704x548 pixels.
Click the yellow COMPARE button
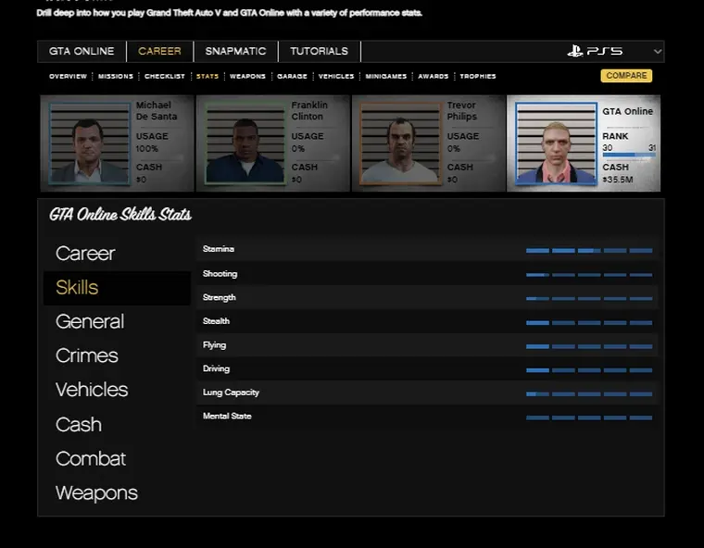click(626, 76)
